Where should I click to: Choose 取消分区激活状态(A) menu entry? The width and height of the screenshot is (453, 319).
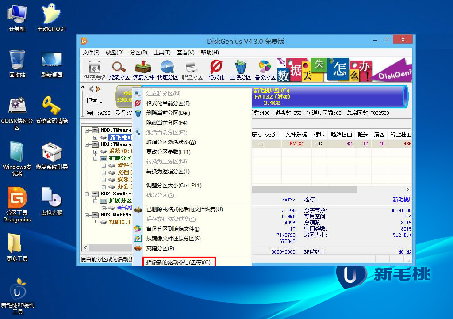[192, 142]
